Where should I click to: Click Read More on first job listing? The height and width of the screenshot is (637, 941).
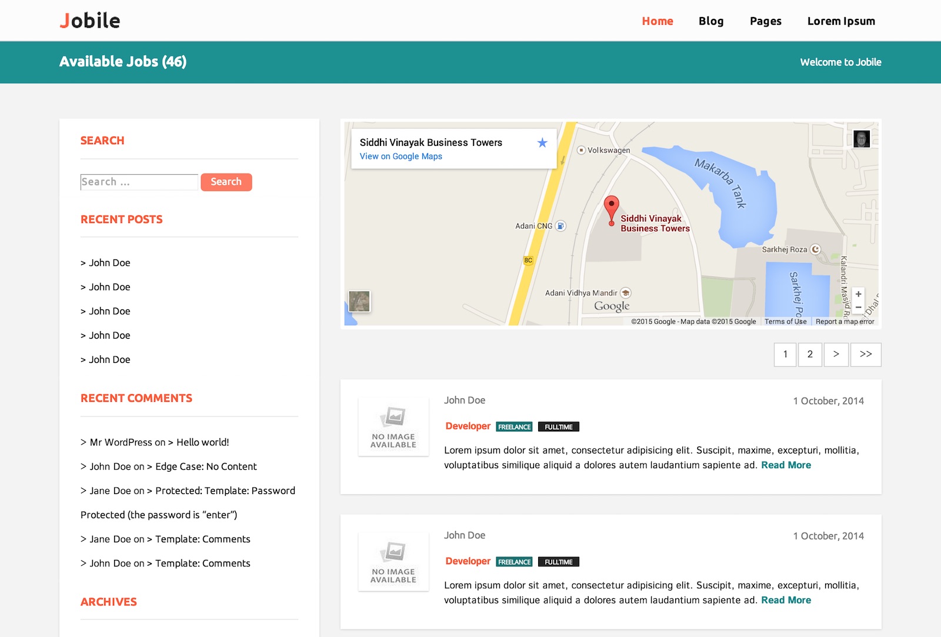pos(786,465)
